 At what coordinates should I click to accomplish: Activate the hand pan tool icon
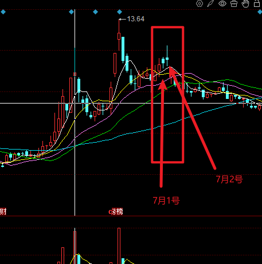coord(245,3)
